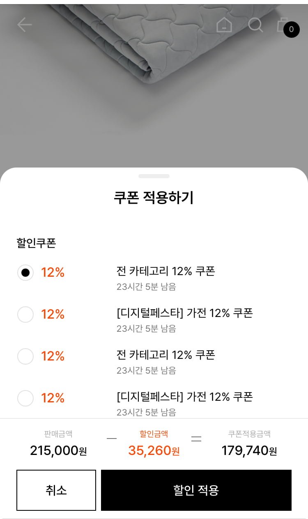Tap the first 전 카테고리 12% 쿠폰 label
Image resolution: width=308 pixels, height=519 pixels.
click(166, 271)
